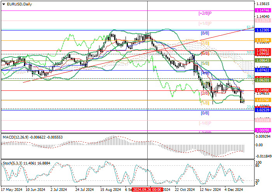This screenshot has width=272, height=194.
Task: Click the magenta 1.14746 price tag
Action: [263, 13]
